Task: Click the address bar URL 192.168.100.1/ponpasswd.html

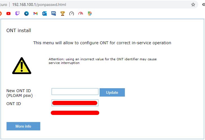Action: click(x=39, y=5)
